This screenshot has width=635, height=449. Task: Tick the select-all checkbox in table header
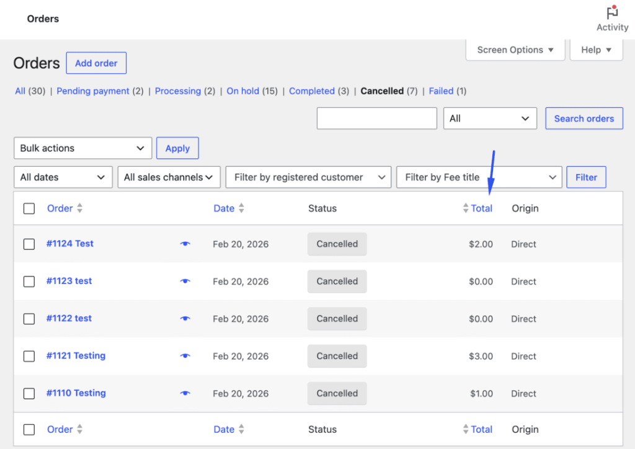(29, 208)
